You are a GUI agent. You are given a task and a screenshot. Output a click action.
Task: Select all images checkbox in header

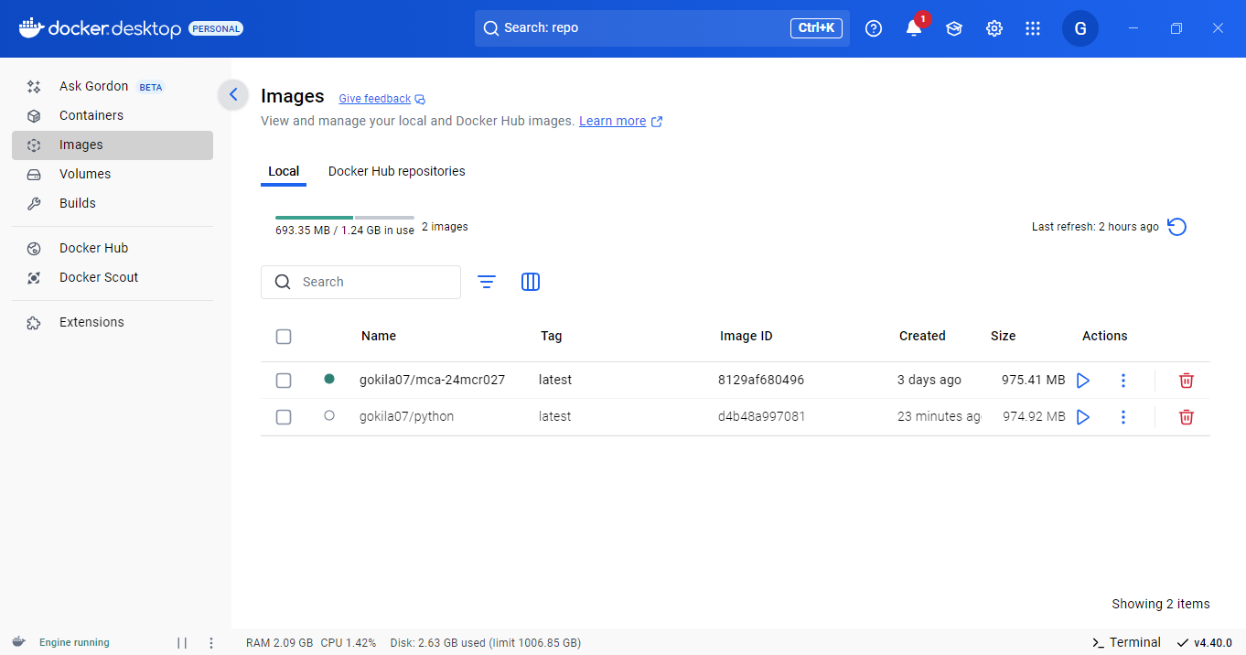284,337
